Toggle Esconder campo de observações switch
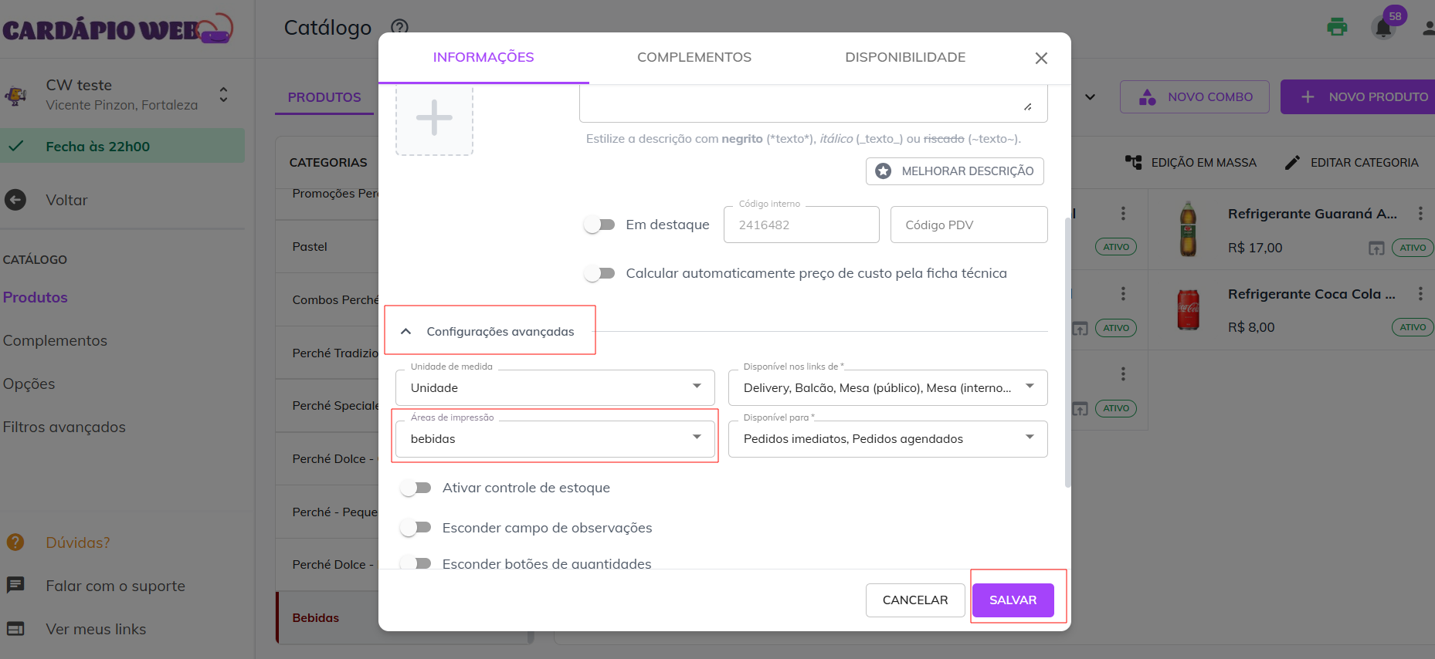The image size is (1435, 659). pyautogui.click(x=416, y=528)
